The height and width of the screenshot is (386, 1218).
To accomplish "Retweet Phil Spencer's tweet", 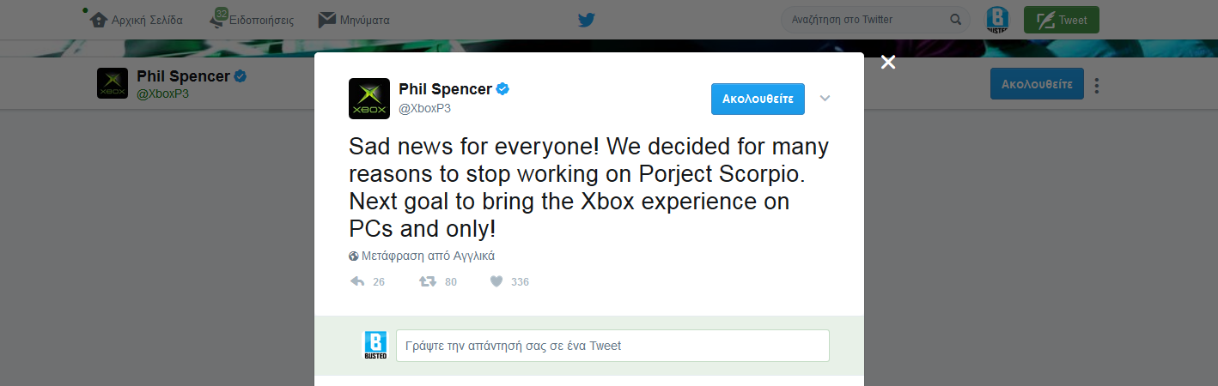I will (427, 281).
